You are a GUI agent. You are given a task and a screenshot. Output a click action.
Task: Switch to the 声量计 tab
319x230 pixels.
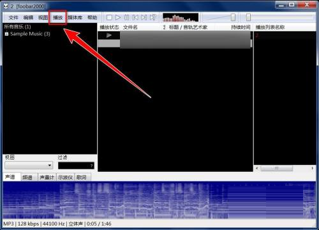coord(47,177)
